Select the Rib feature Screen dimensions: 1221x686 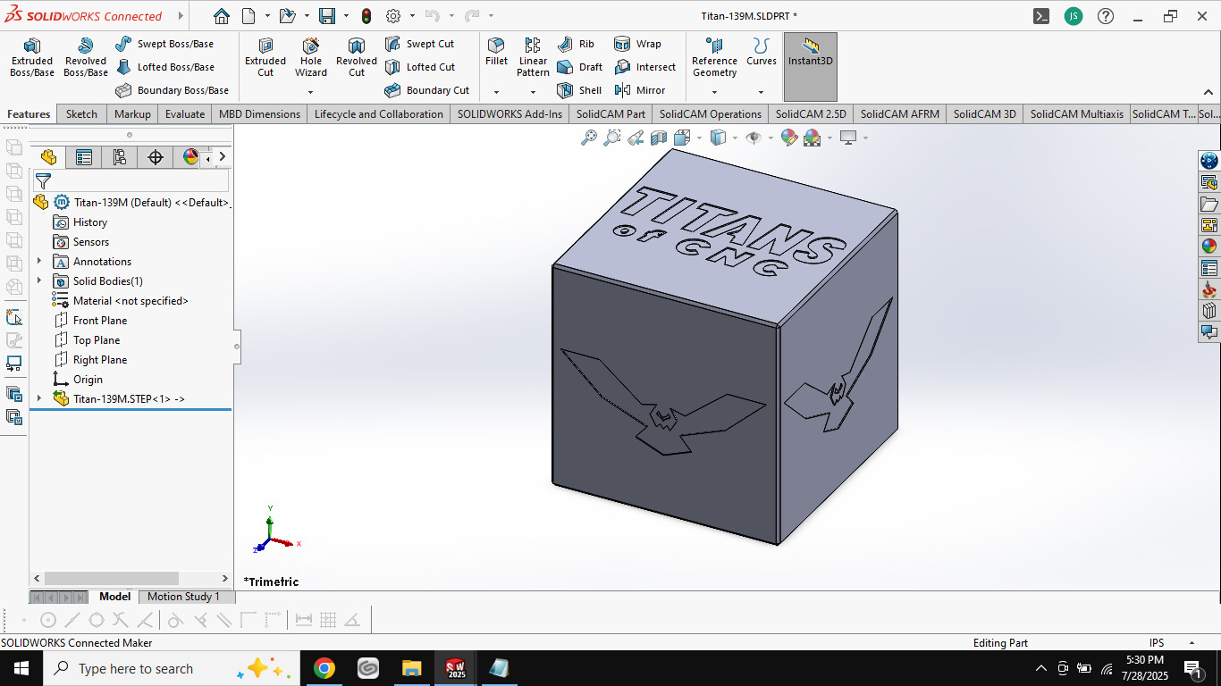click(576, 44)
